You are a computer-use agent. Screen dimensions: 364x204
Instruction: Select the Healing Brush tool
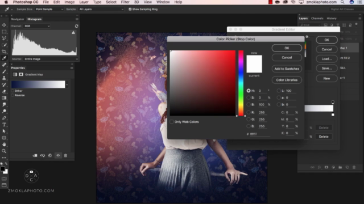4,65
